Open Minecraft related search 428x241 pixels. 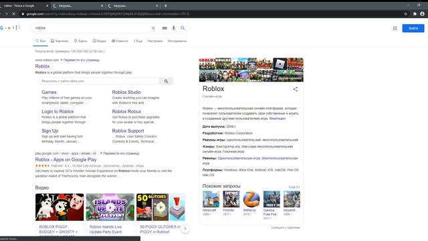point(211,203)
